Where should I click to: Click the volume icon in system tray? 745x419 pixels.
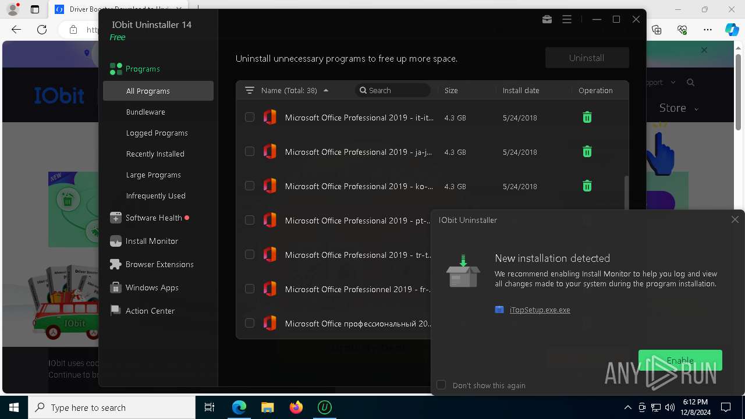[x=669, y=407]
